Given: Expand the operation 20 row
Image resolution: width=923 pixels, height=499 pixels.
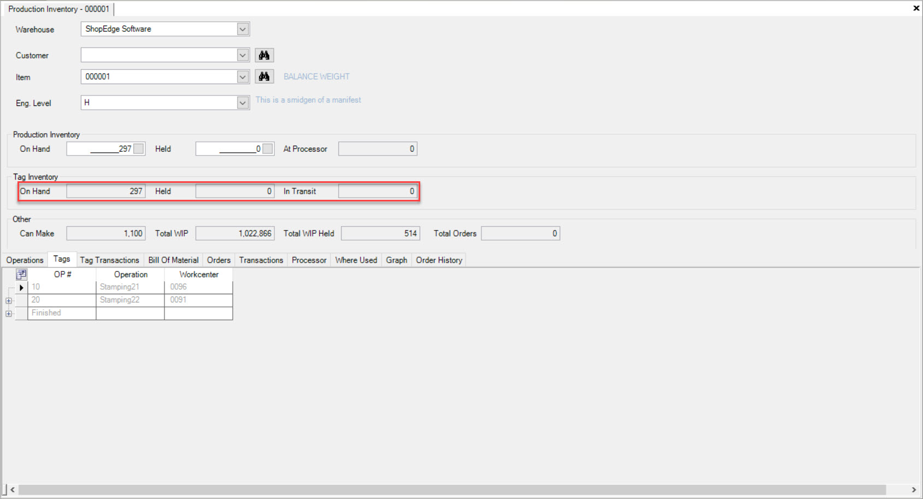Looking at the screenshot, I should click(8, 301).
